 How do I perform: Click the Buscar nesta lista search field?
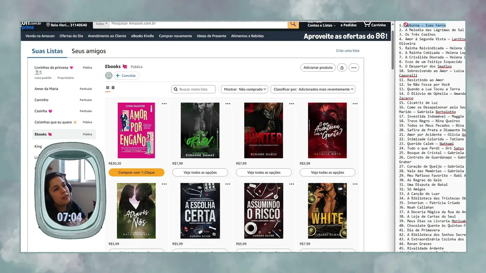coord(194,89)
